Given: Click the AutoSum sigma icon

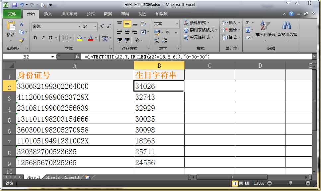Looking at the screenshot, I should tap(248, 22).
